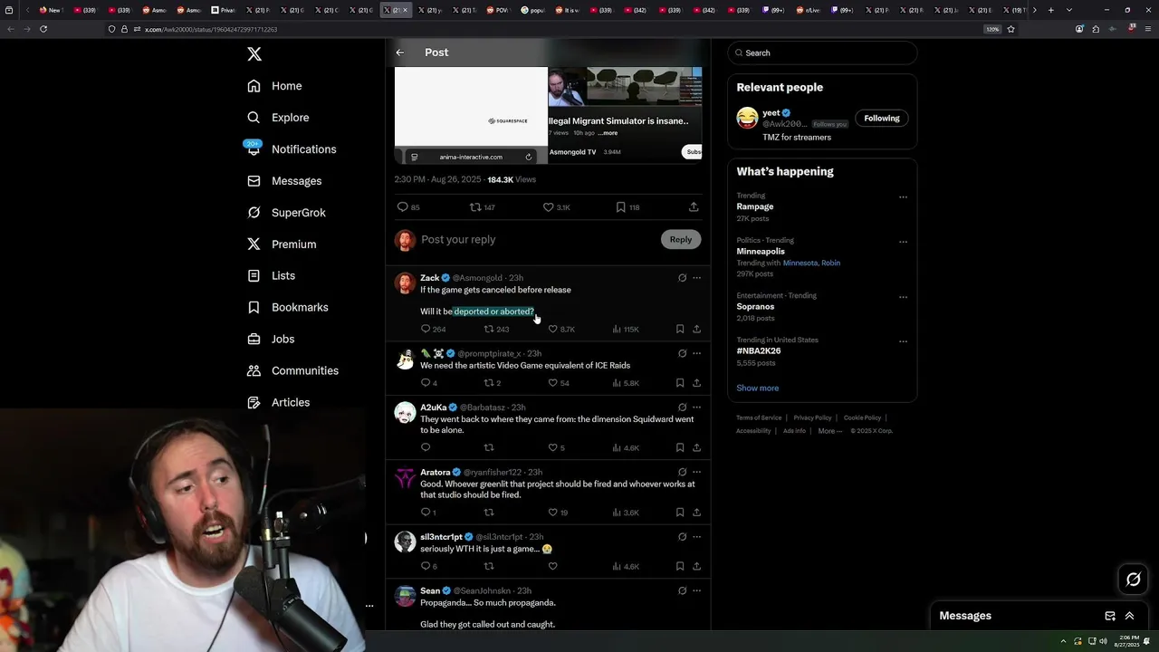
Task: Compose new message in Messages drawer
Action: 1110,616
